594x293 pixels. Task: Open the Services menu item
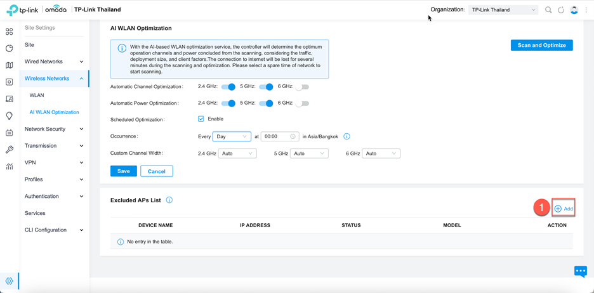35,213
